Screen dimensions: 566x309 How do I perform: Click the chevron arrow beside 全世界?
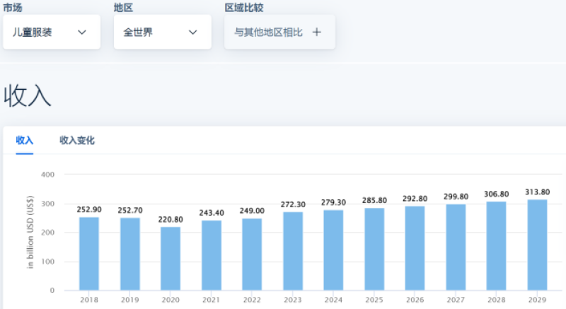(x=193, y=33)
